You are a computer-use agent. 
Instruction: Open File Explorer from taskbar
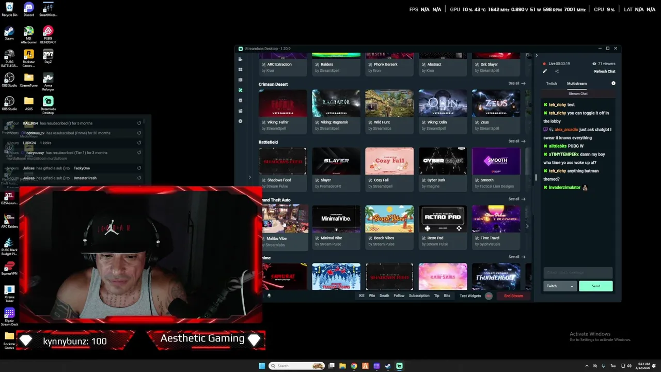click(x=342, y=366)
